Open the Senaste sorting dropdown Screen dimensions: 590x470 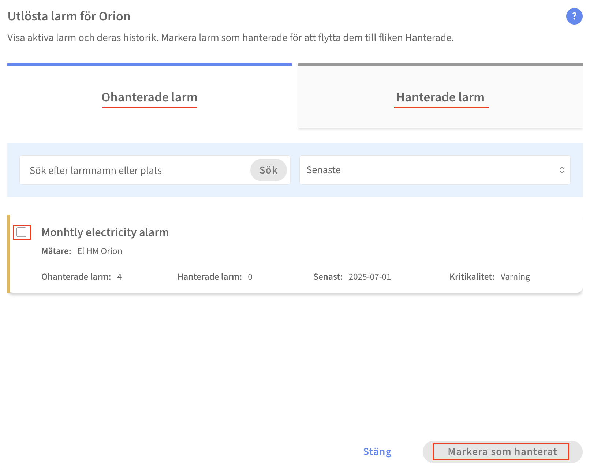click(x=435, y=170)
